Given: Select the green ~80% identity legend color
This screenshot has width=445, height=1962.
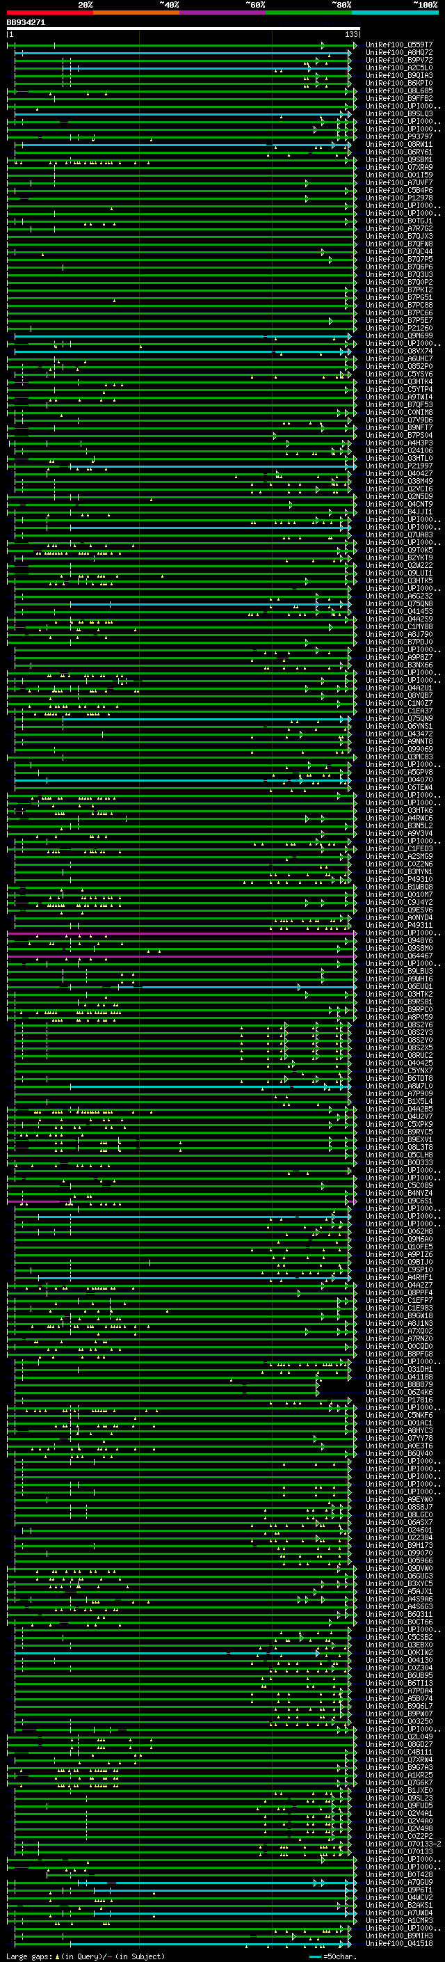Looking at the screenshot, I should 309,13.
